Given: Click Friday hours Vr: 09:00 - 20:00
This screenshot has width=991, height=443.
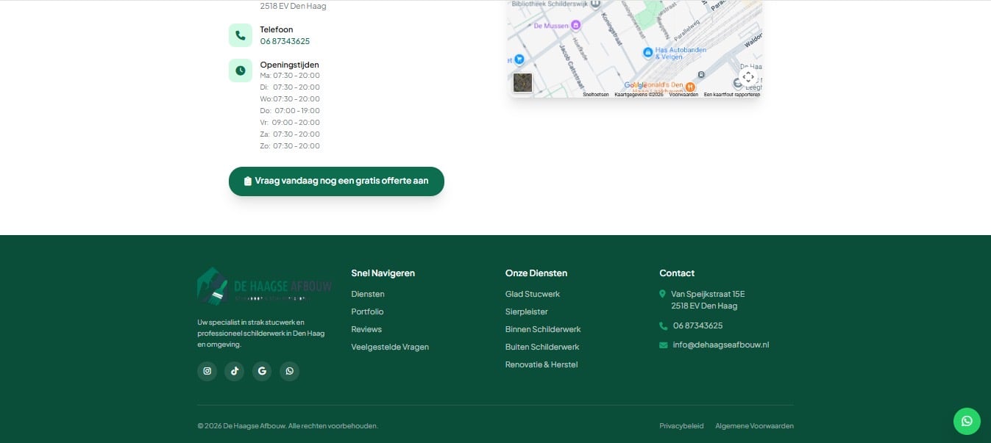Looking at the screenshot, I should [x=290, y=123].
